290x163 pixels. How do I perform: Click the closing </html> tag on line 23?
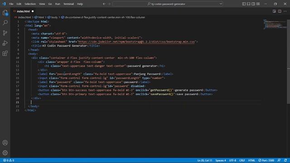click(30, 110)
